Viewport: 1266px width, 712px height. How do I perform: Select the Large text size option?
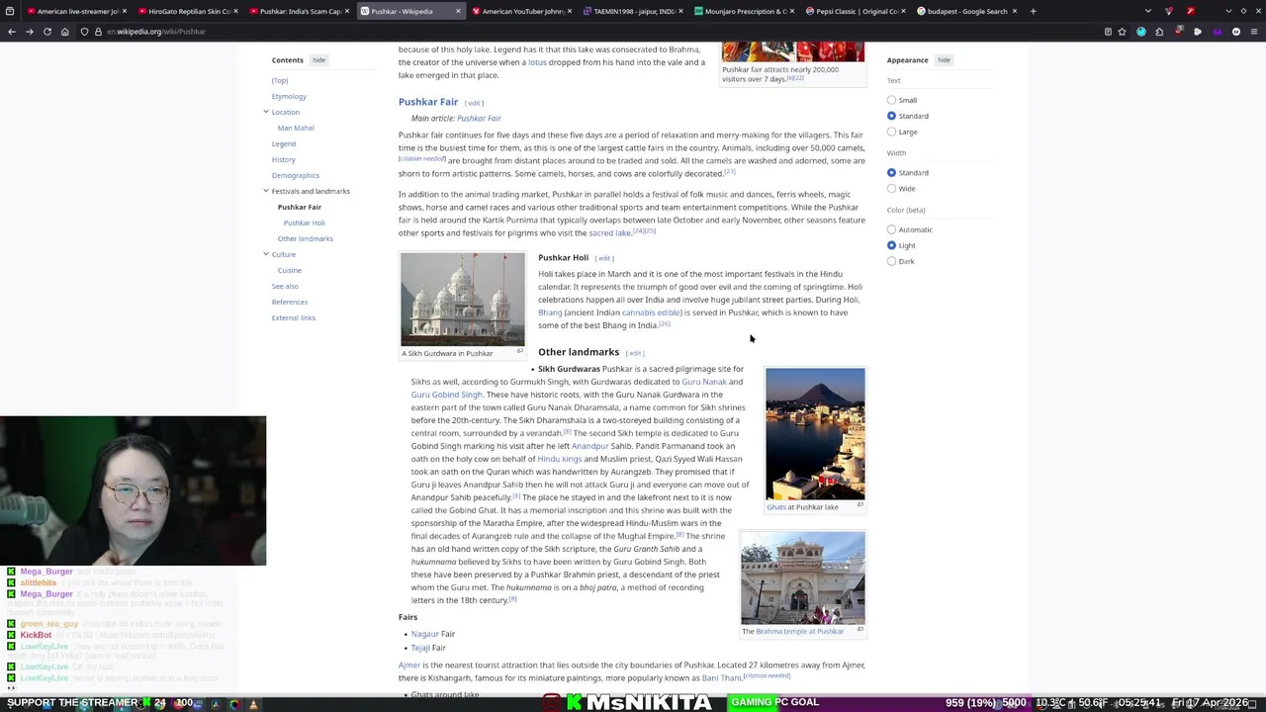891,132
